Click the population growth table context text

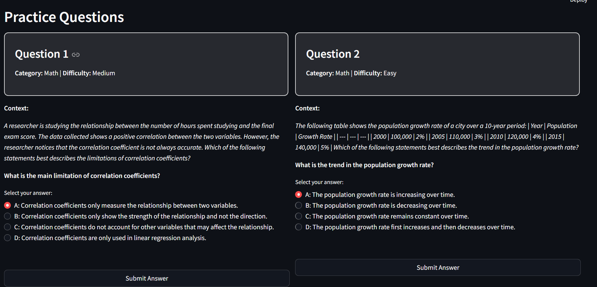pos(437,136)
